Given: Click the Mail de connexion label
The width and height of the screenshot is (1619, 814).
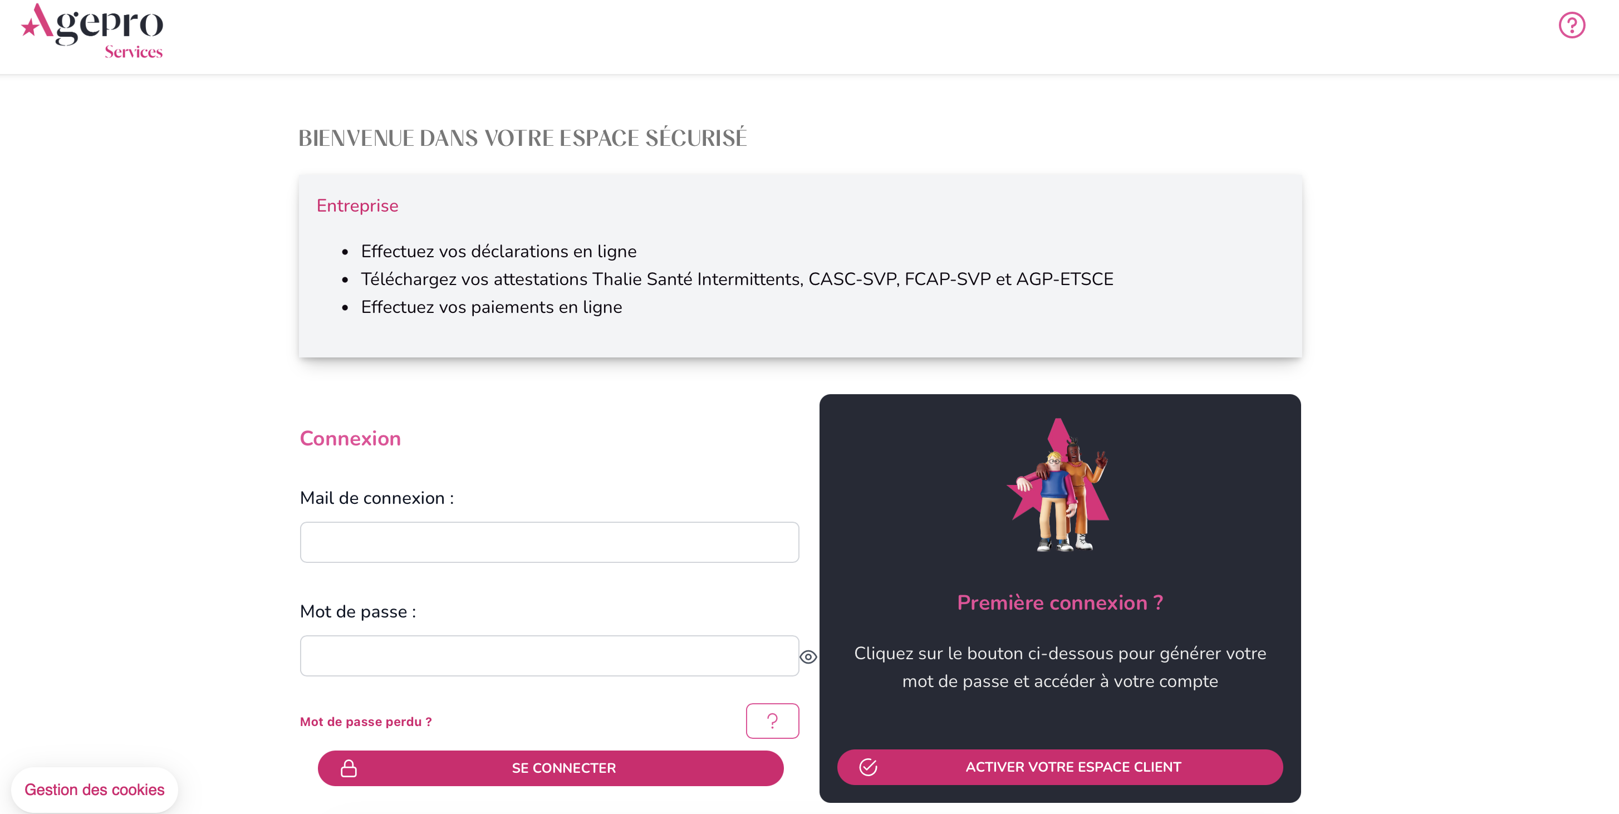Looking at the screenshot, I should [x=376, y=498].
